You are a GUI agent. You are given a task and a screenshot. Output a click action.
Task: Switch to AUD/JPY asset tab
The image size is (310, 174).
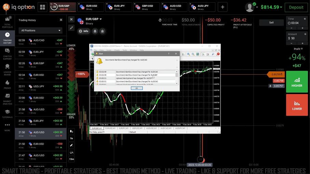(x=202, y=7)
